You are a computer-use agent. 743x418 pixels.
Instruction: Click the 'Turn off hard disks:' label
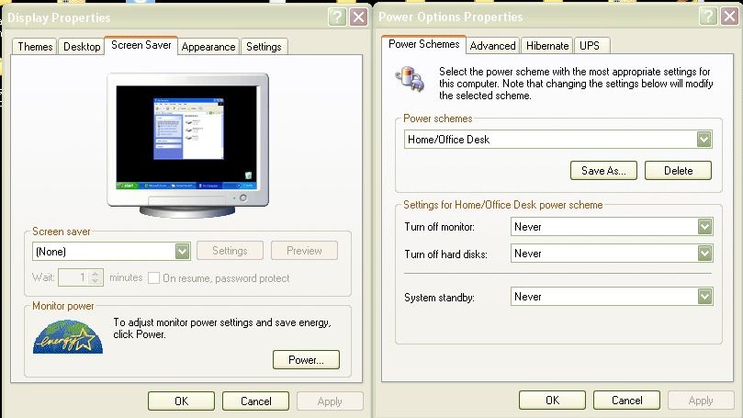446,254
